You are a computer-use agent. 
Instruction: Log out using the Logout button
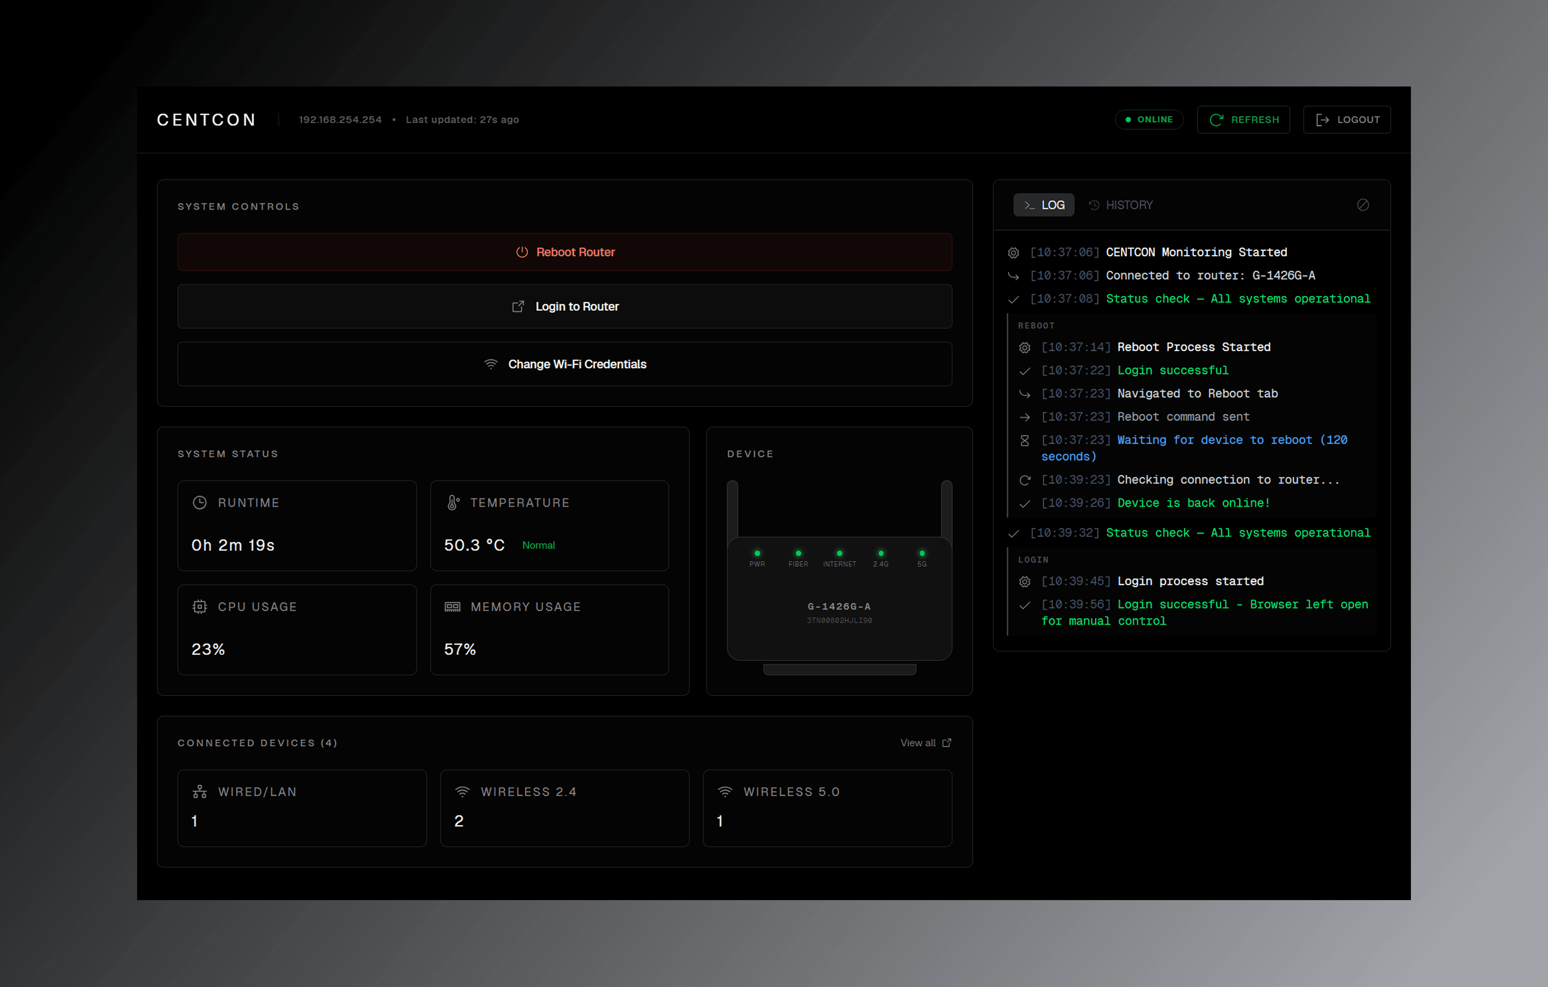(1347, 120)
